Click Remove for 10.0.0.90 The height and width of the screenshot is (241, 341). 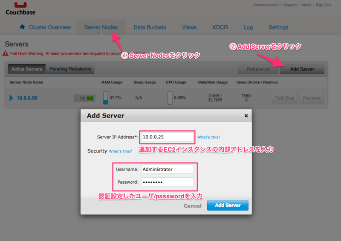tap(312, 98)
